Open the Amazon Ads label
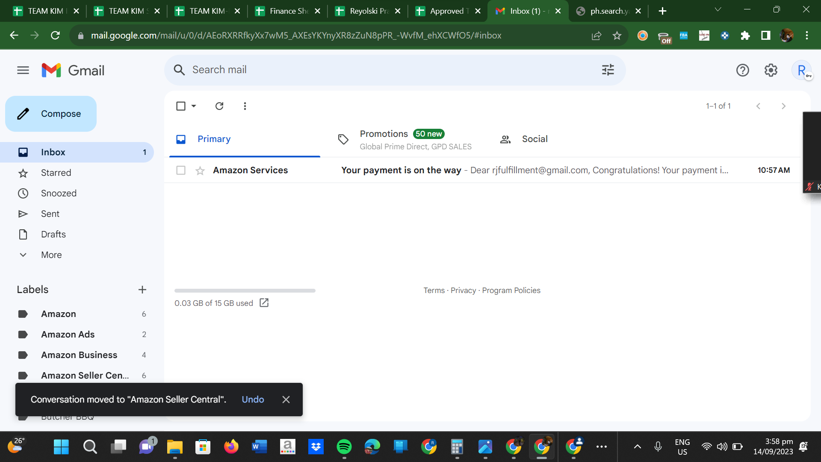 click(x=77, y=335)
